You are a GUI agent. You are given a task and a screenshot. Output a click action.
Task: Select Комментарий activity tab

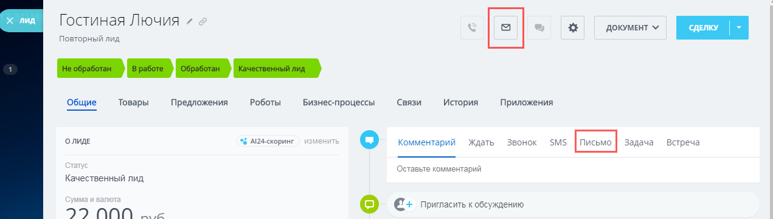[427, 142]
